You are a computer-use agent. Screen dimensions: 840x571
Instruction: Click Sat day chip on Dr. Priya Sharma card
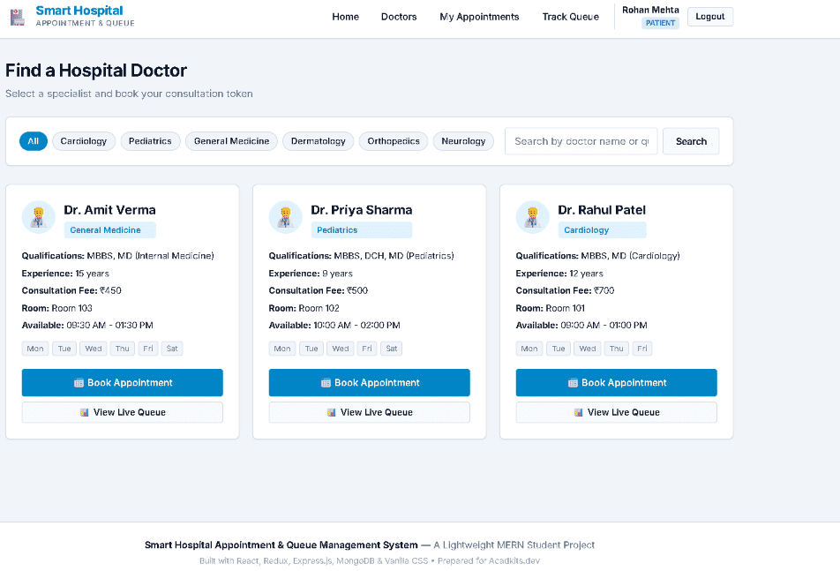[392, 349]
